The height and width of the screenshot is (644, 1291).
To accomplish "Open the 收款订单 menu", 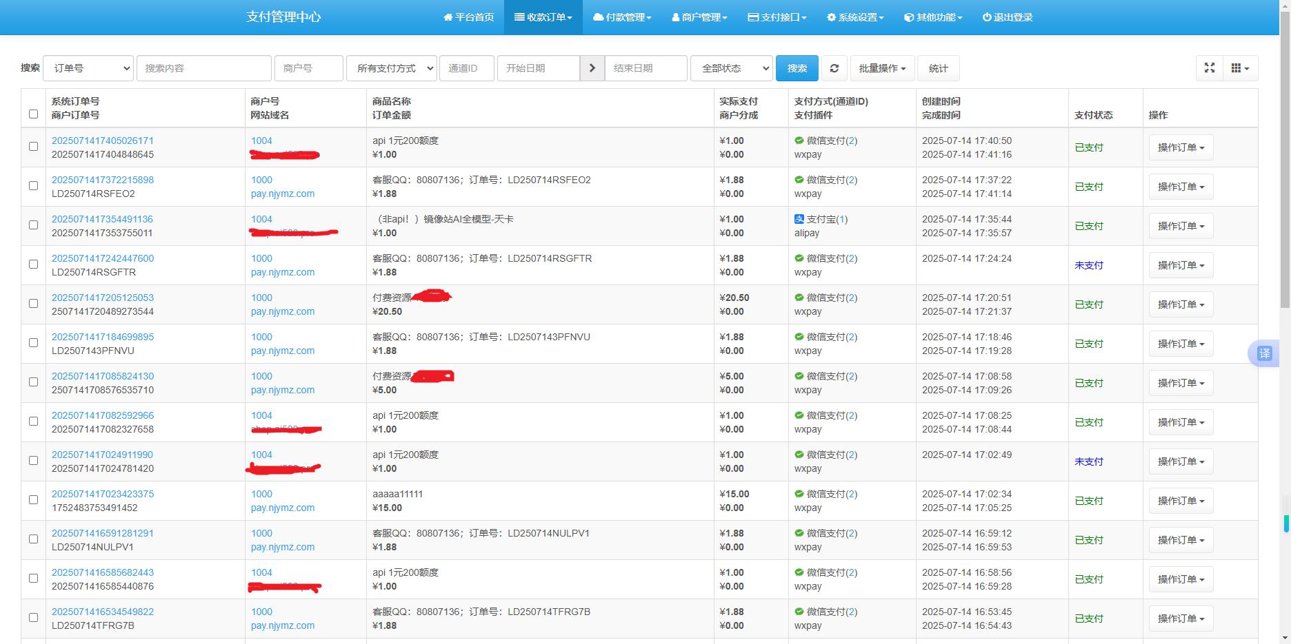I will (543, 17).
